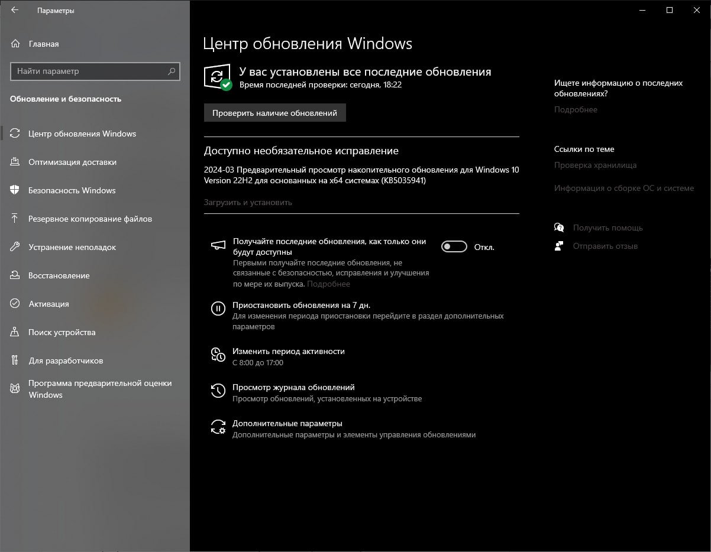The height and width of the screenshot is (552, 711).
Task: Click the Центр обновления Windows page heading
Action: [308, 44]
